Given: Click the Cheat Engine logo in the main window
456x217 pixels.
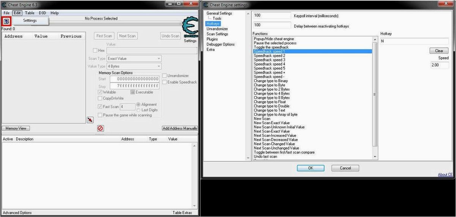Looking at the screenshot, I should (190, 27).
